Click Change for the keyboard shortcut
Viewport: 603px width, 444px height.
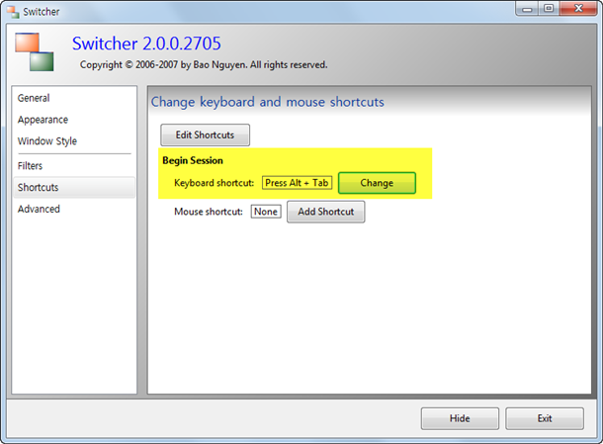[x=377, y=183]
